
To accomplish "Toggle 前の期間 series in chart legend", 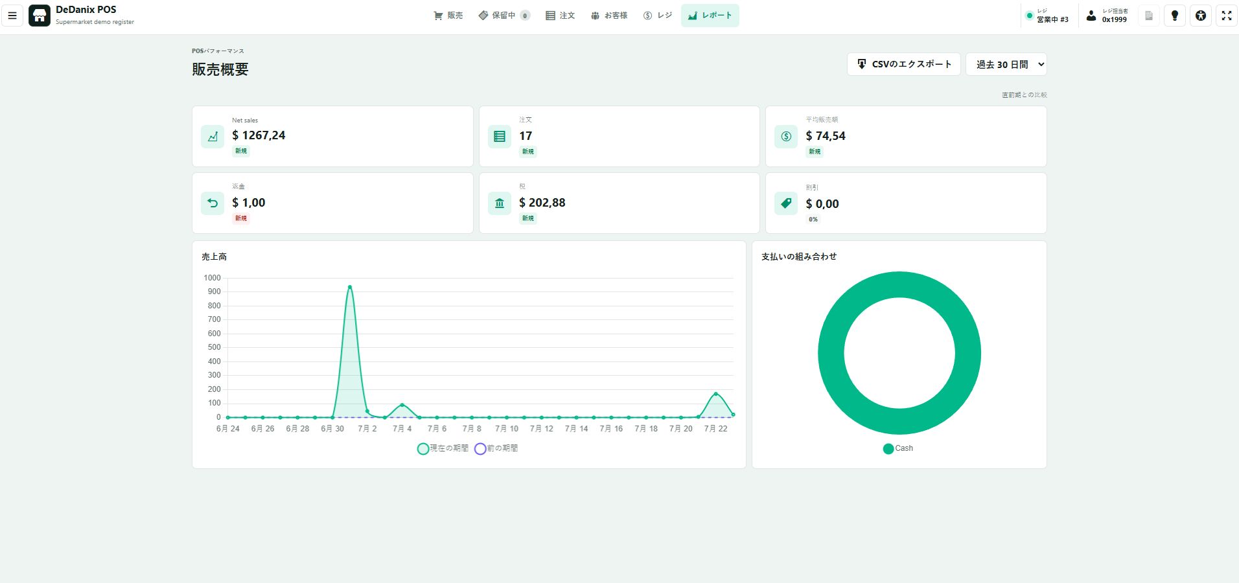I will tap(496, 448).
